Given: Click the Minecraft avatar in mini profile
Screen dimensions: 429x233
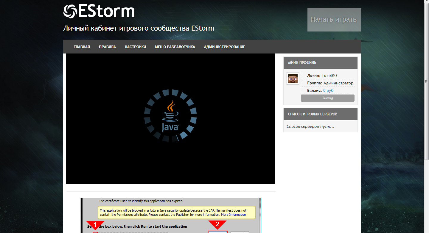Looking at the screenshot, I should tap(293, 78).
